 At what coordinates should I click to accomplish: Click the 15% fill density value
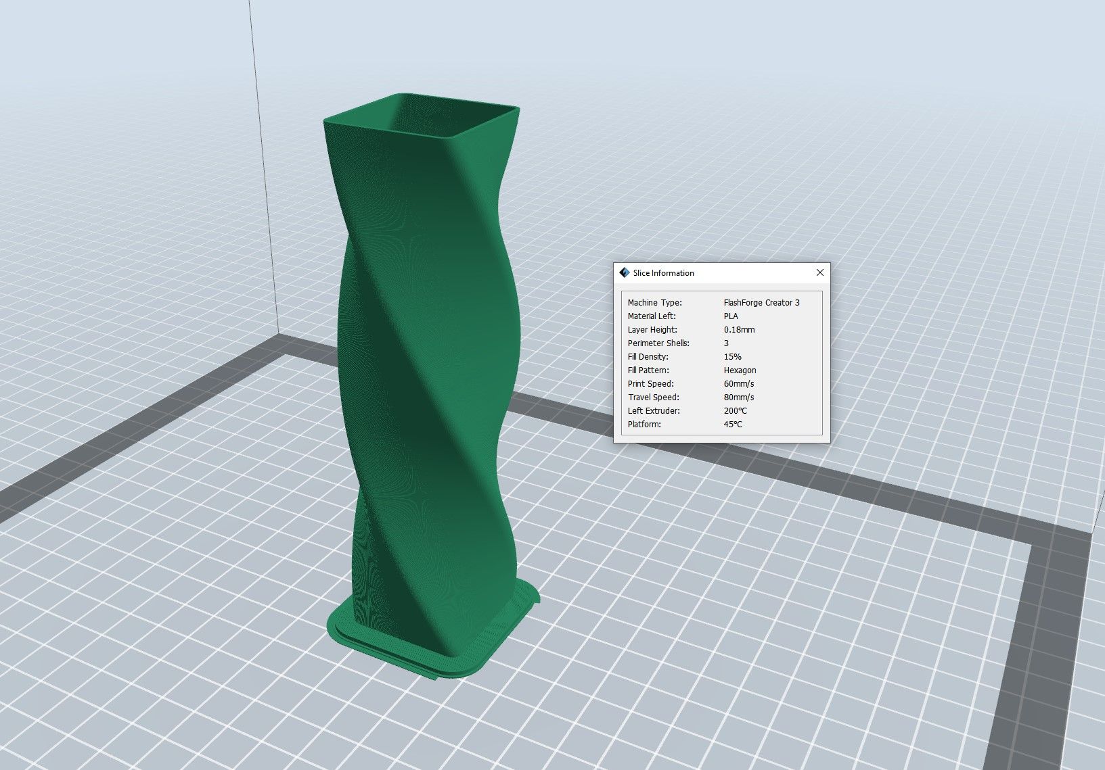tap(732, 357)
